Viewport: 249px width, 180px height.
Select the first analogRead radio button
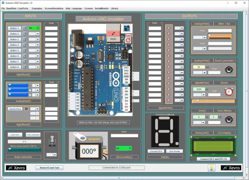point(30,85)
